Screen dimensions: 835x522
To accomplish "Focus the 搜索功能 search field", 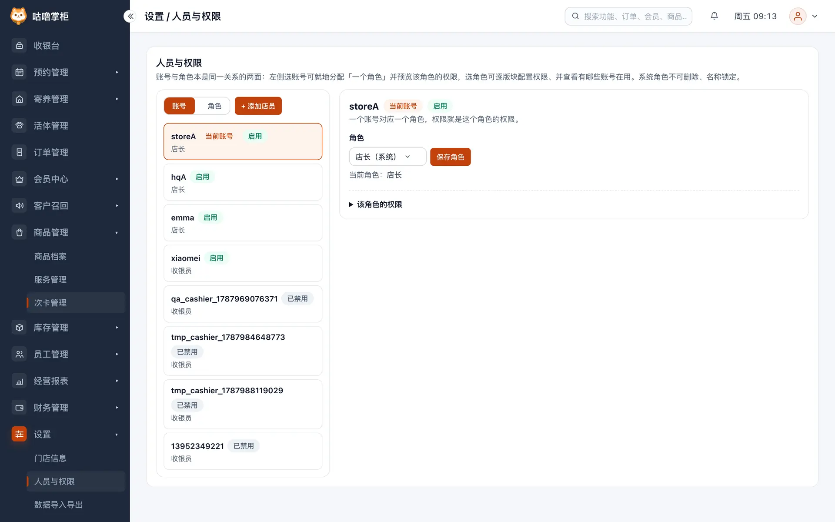I will (628, 16).
